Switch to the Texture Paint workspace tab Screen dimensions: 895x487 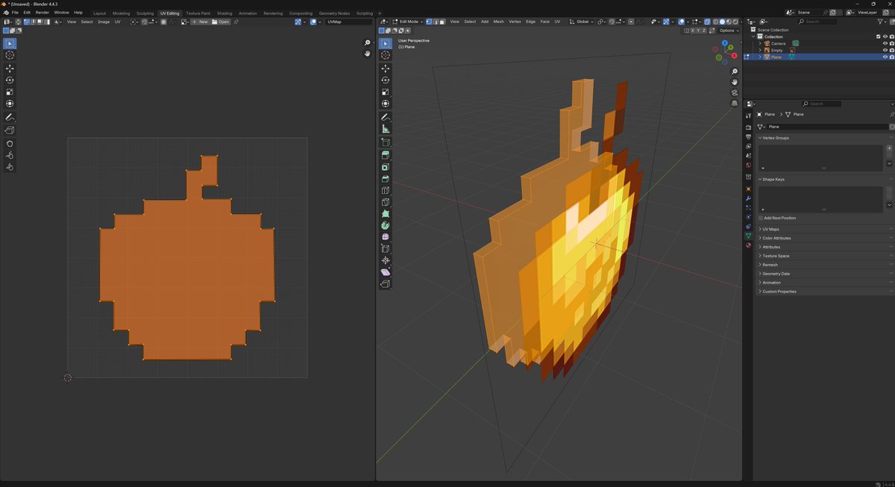coord(198,13)
